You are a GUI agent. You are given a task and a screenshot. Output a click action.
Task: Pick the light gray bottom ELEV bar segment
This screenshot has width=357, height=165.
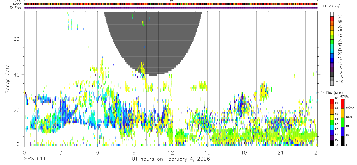point(332,83)
